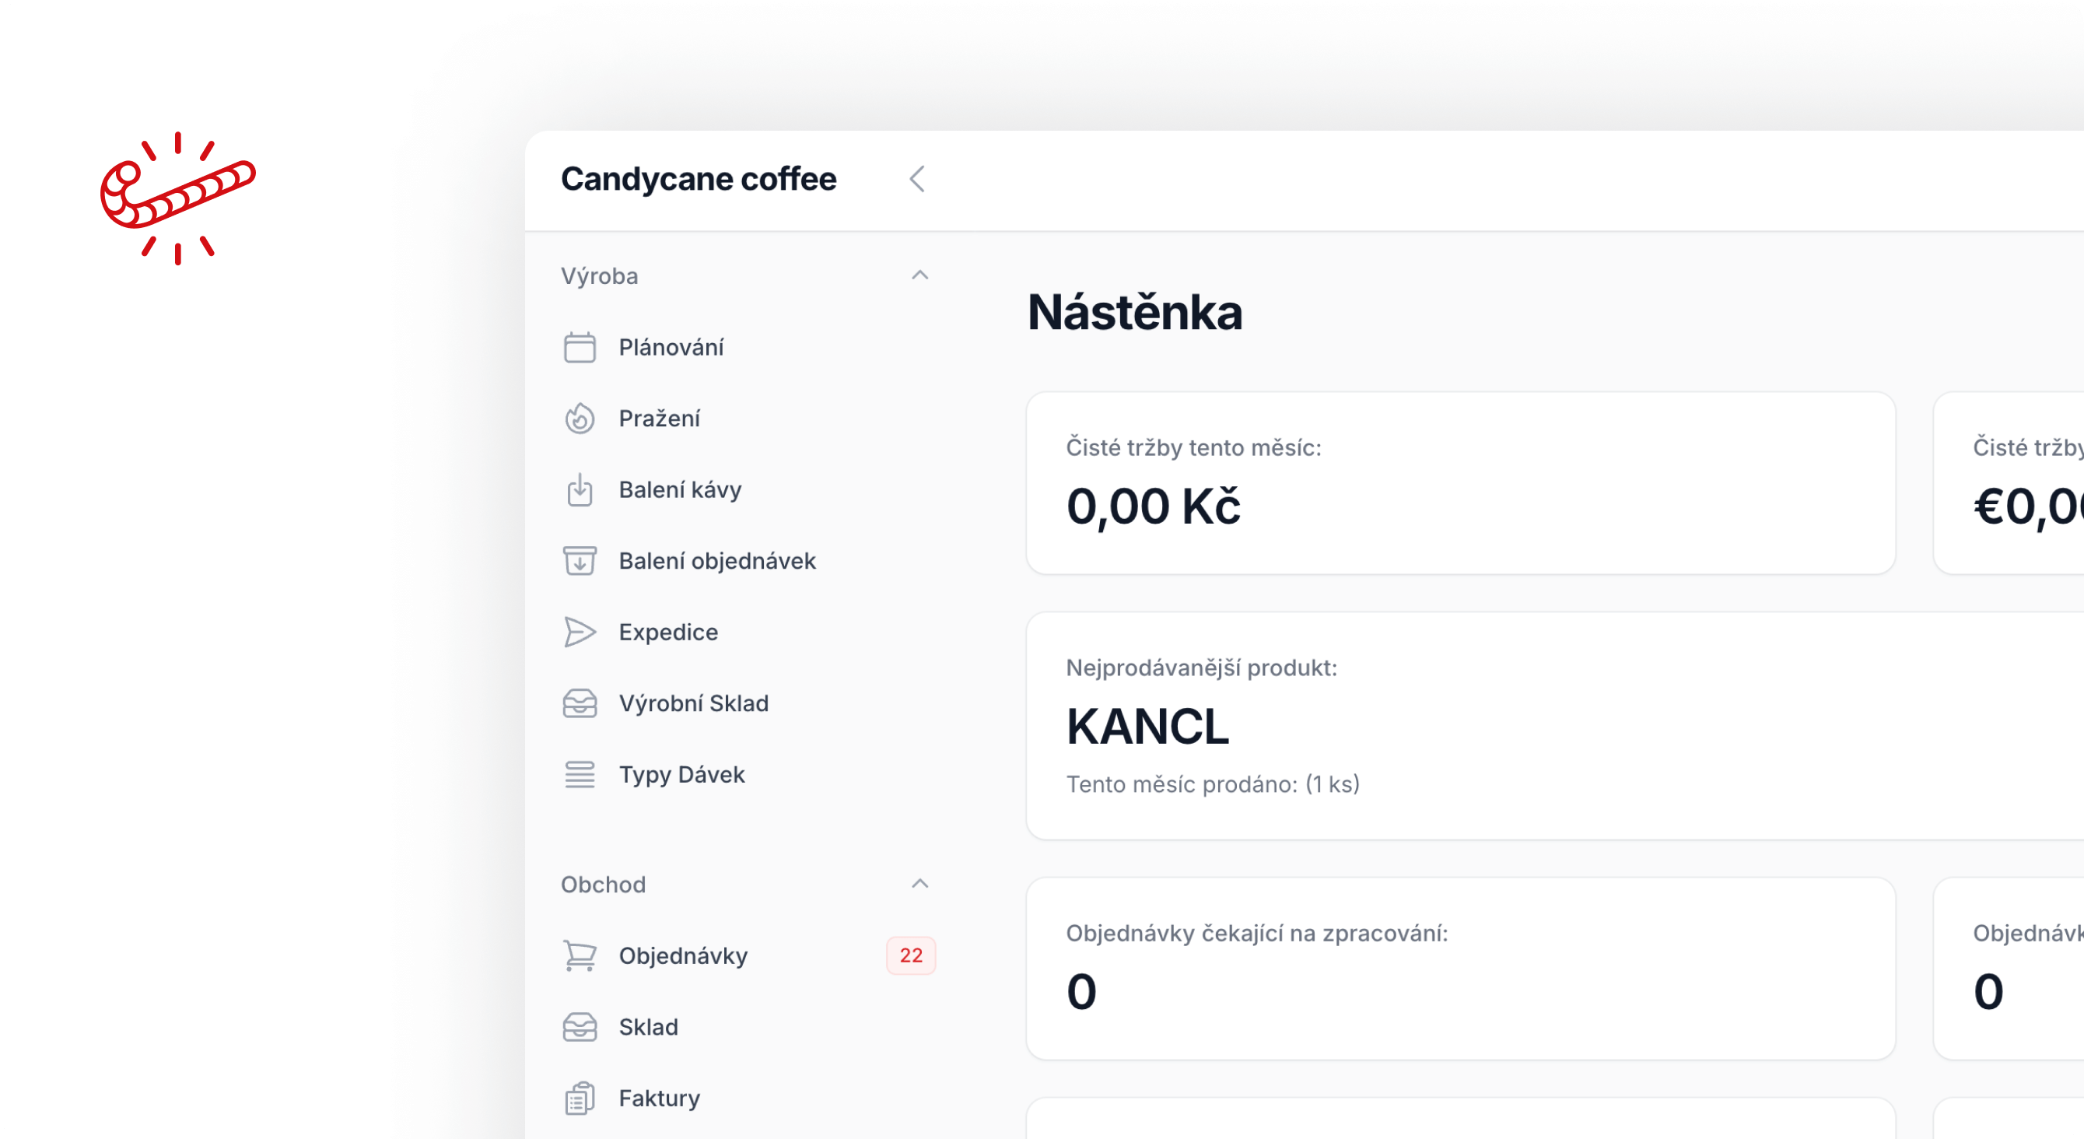Click the red 22 orders badge
The width and height of the screenshot is (2084, 1139).
click(911, 956)
